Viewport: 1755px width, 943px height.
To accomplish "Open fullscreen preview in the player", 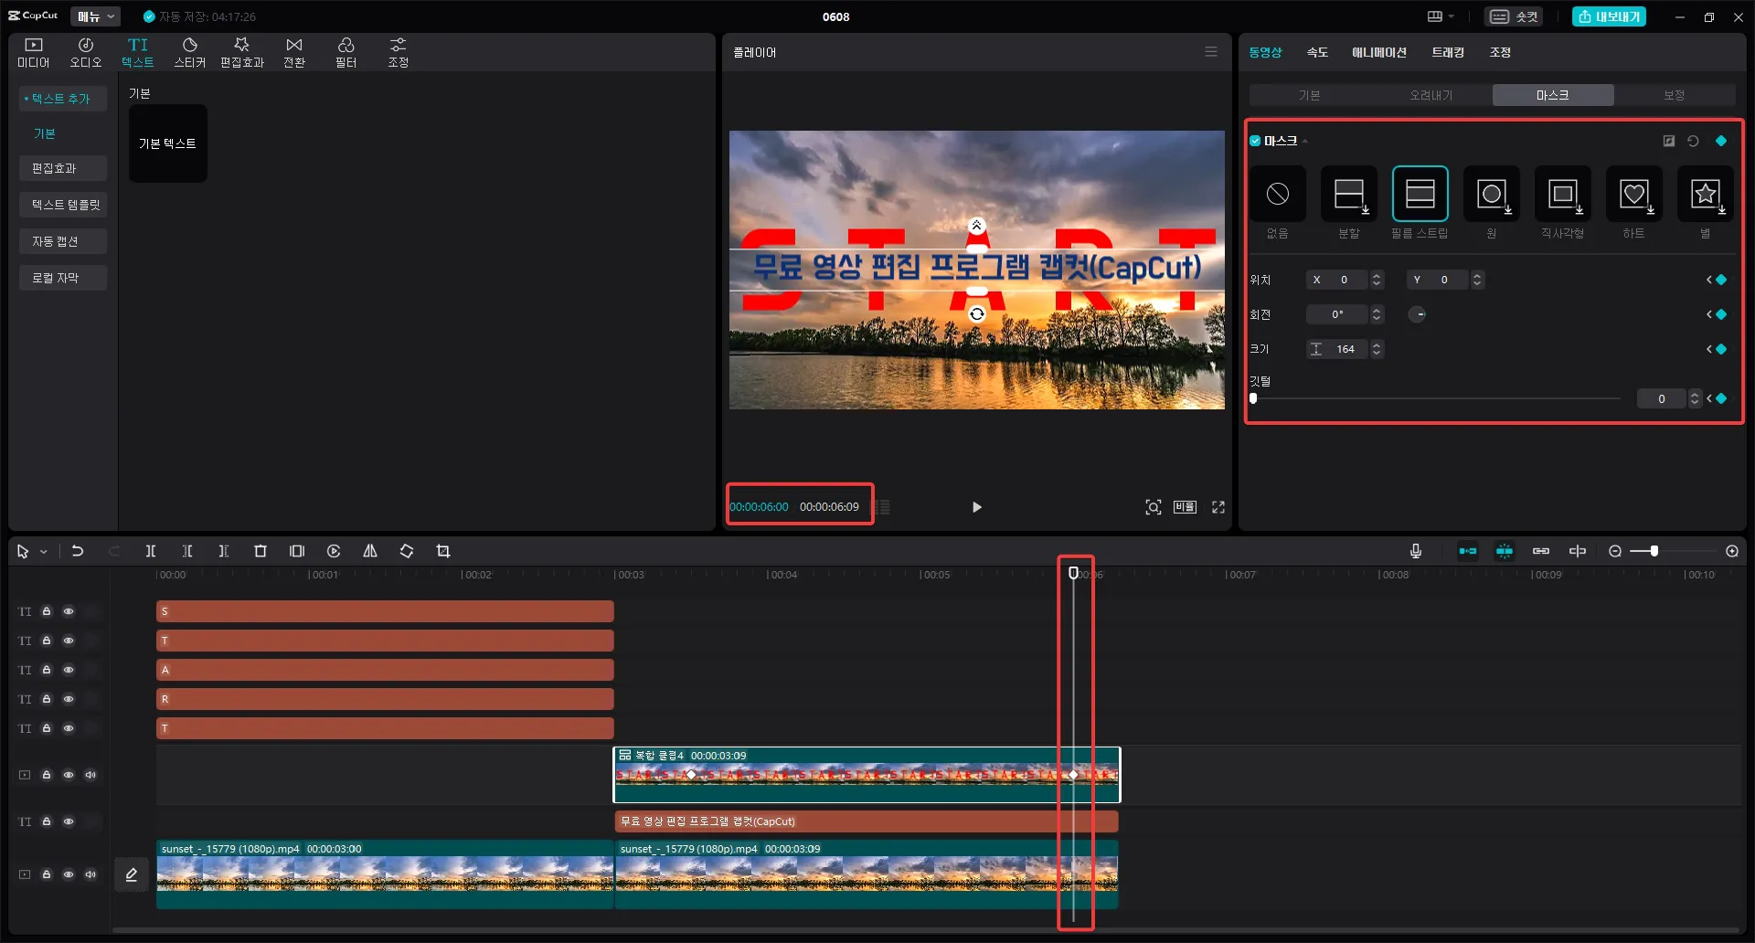I will coord(1218,507).
